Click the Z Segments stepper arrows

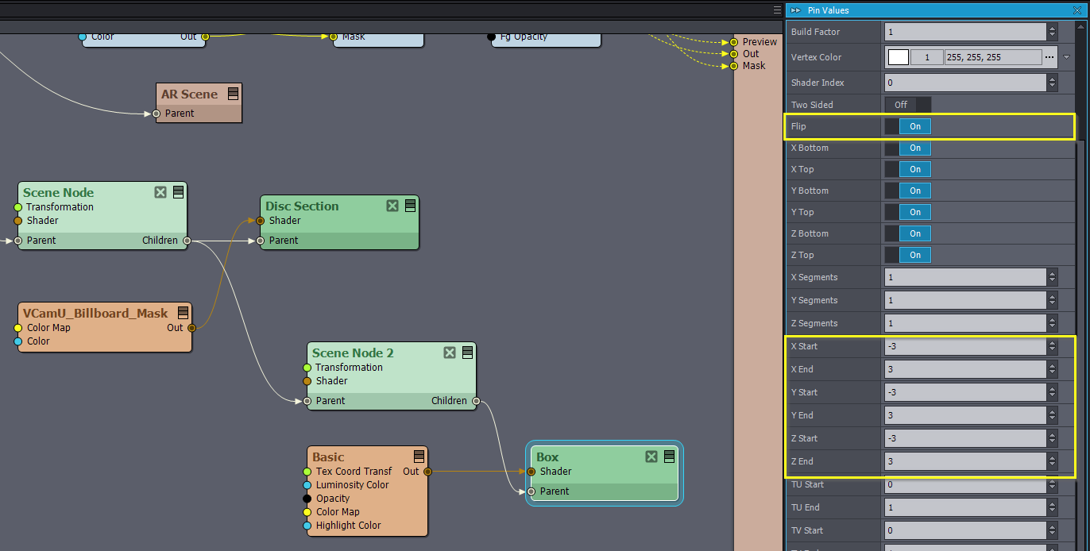[1053, 323]
